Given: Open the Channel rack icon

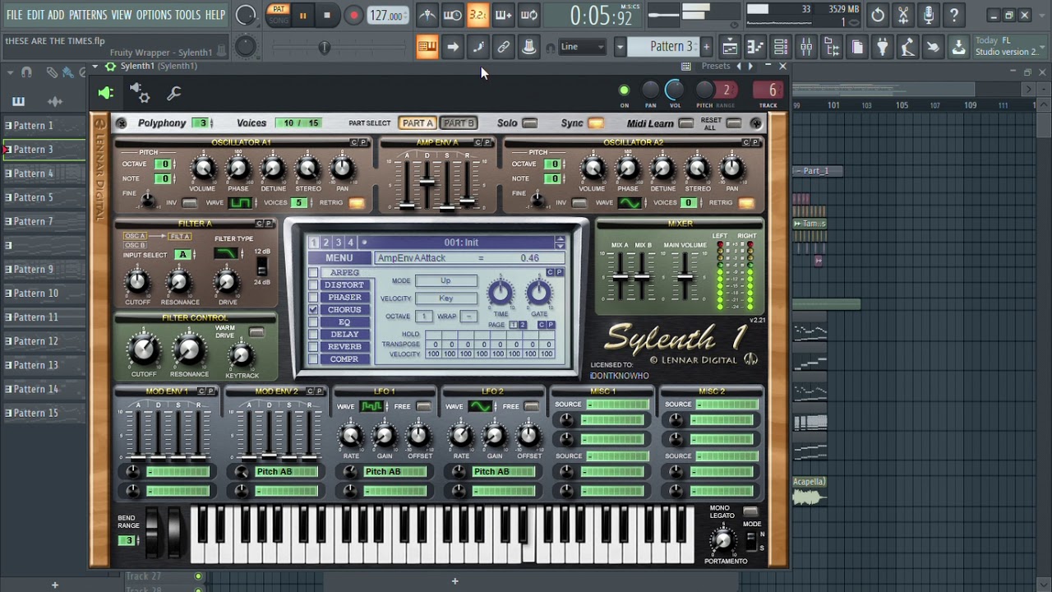Looking at the screenshot, I should [x=781, y=47].
